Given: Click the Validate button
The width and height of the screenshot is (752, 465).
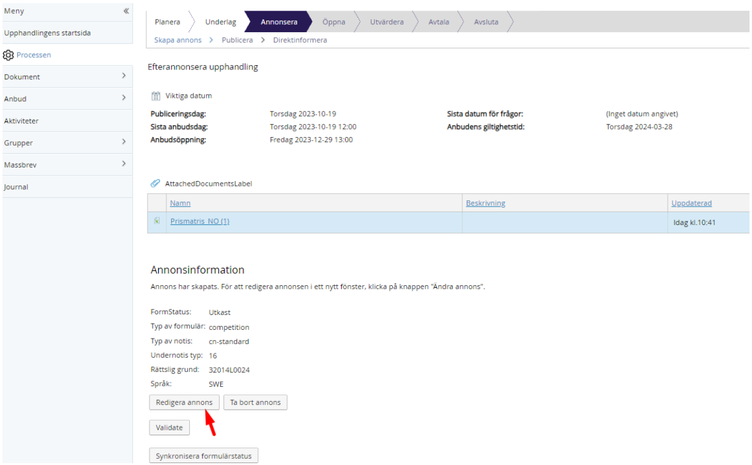Looking at the screenshot, I should [x=169, y=427].
